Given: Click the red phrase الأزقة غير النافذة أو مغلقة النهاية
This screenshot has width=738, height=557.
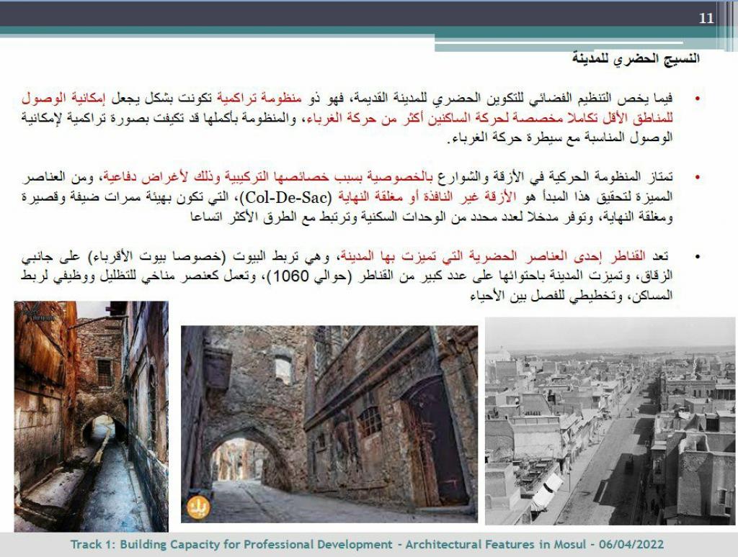Looking at the screenshot, I should (x=408, y=196).
